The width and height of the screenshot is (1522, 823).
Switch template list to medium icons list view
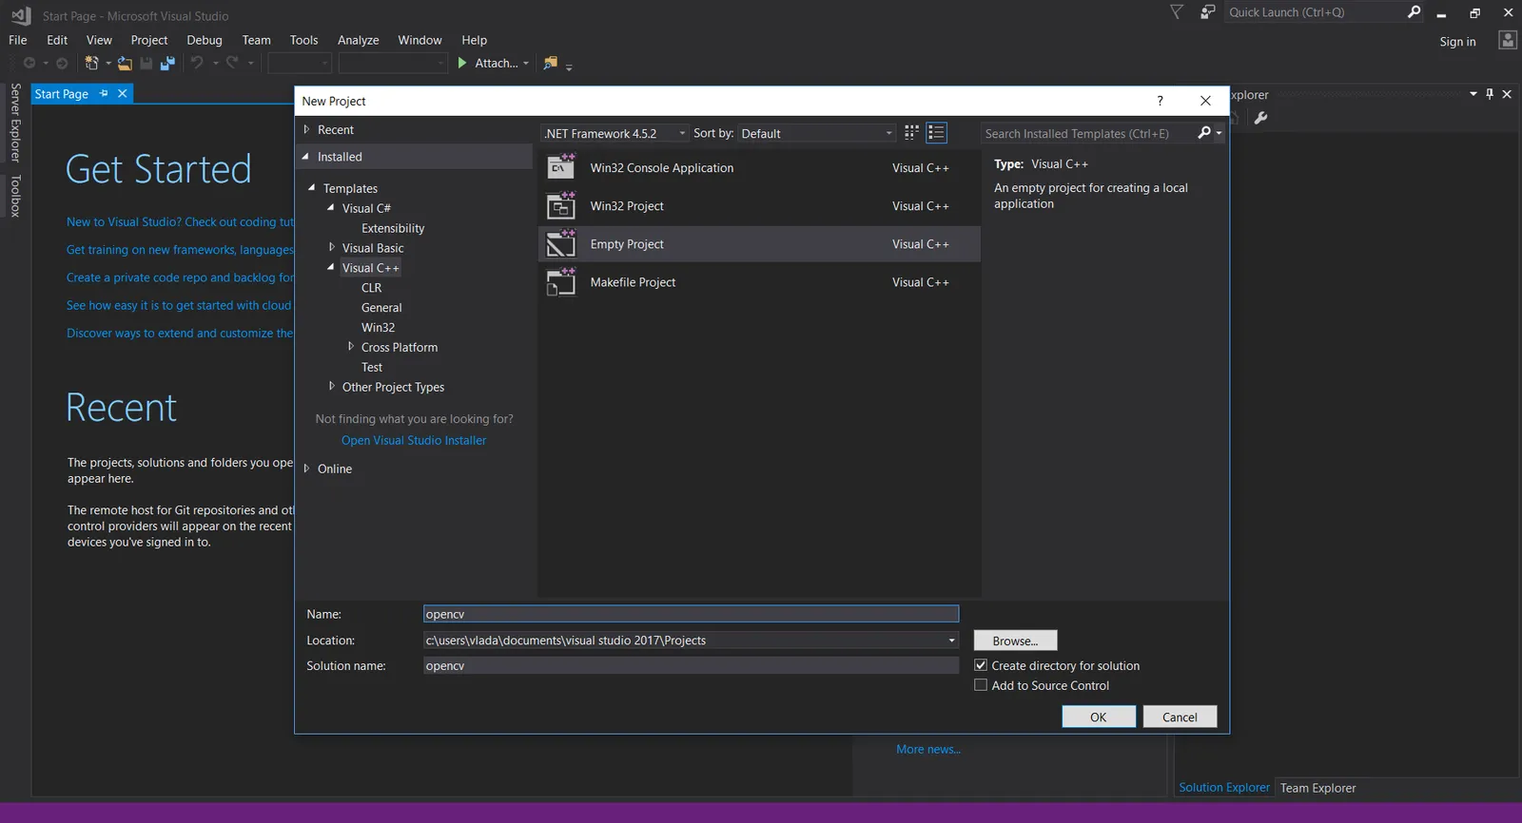(x=936, y=133)
